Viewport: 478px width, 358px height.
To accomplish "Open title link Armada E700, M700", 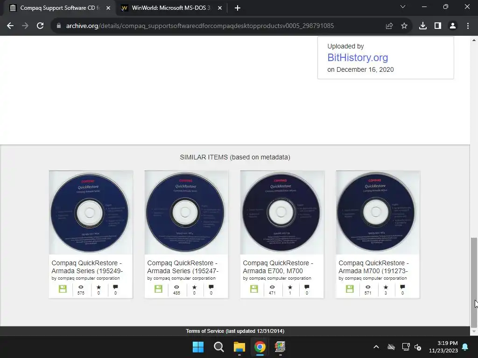I will coord(278,267).
